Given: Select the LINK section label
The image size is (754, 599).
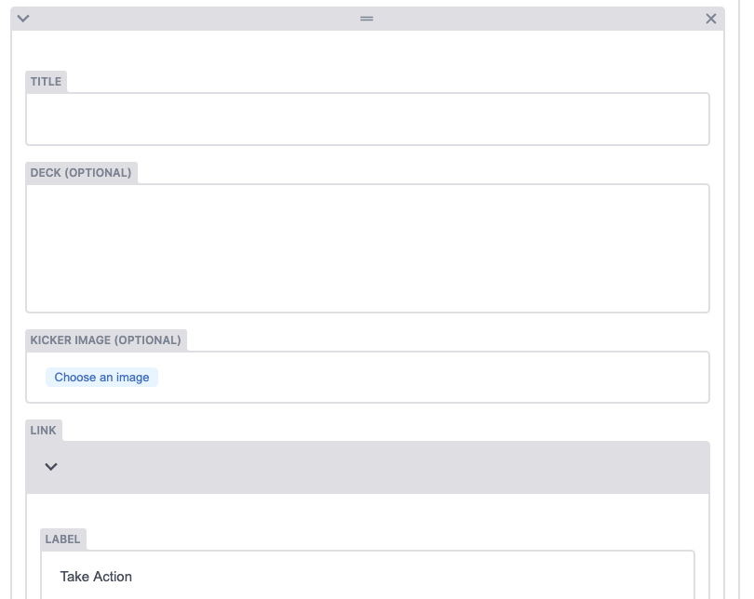Looking at the screenshot, I should coord(43,431).
